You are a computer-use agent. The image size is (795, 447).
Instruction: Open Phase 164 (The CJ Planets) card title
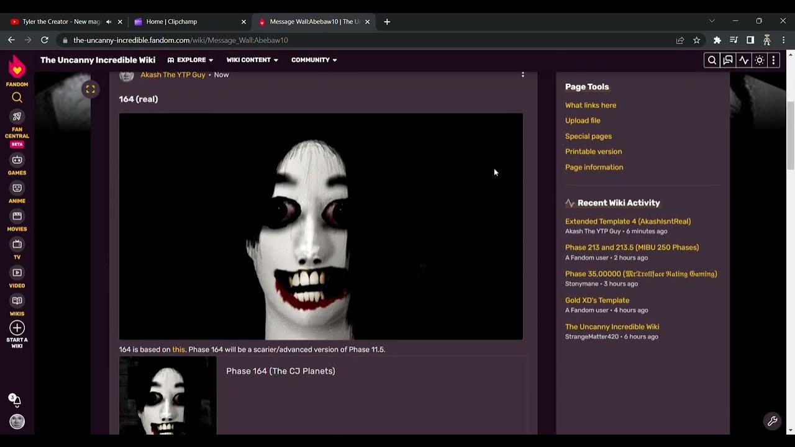(x=280, y=371)
